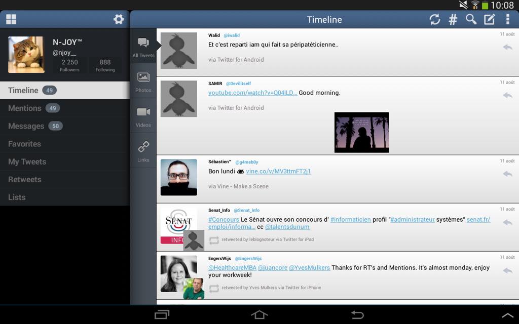Open N-JOY cat profile picture
The width and height of the screenshot is (519, 324).
26,55
